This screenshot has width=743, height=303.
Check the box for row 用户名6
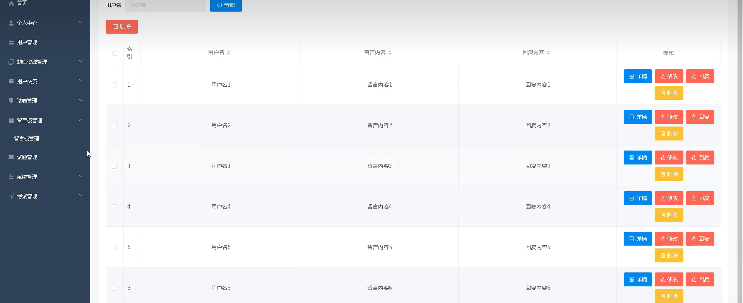(x=114, y=288)
